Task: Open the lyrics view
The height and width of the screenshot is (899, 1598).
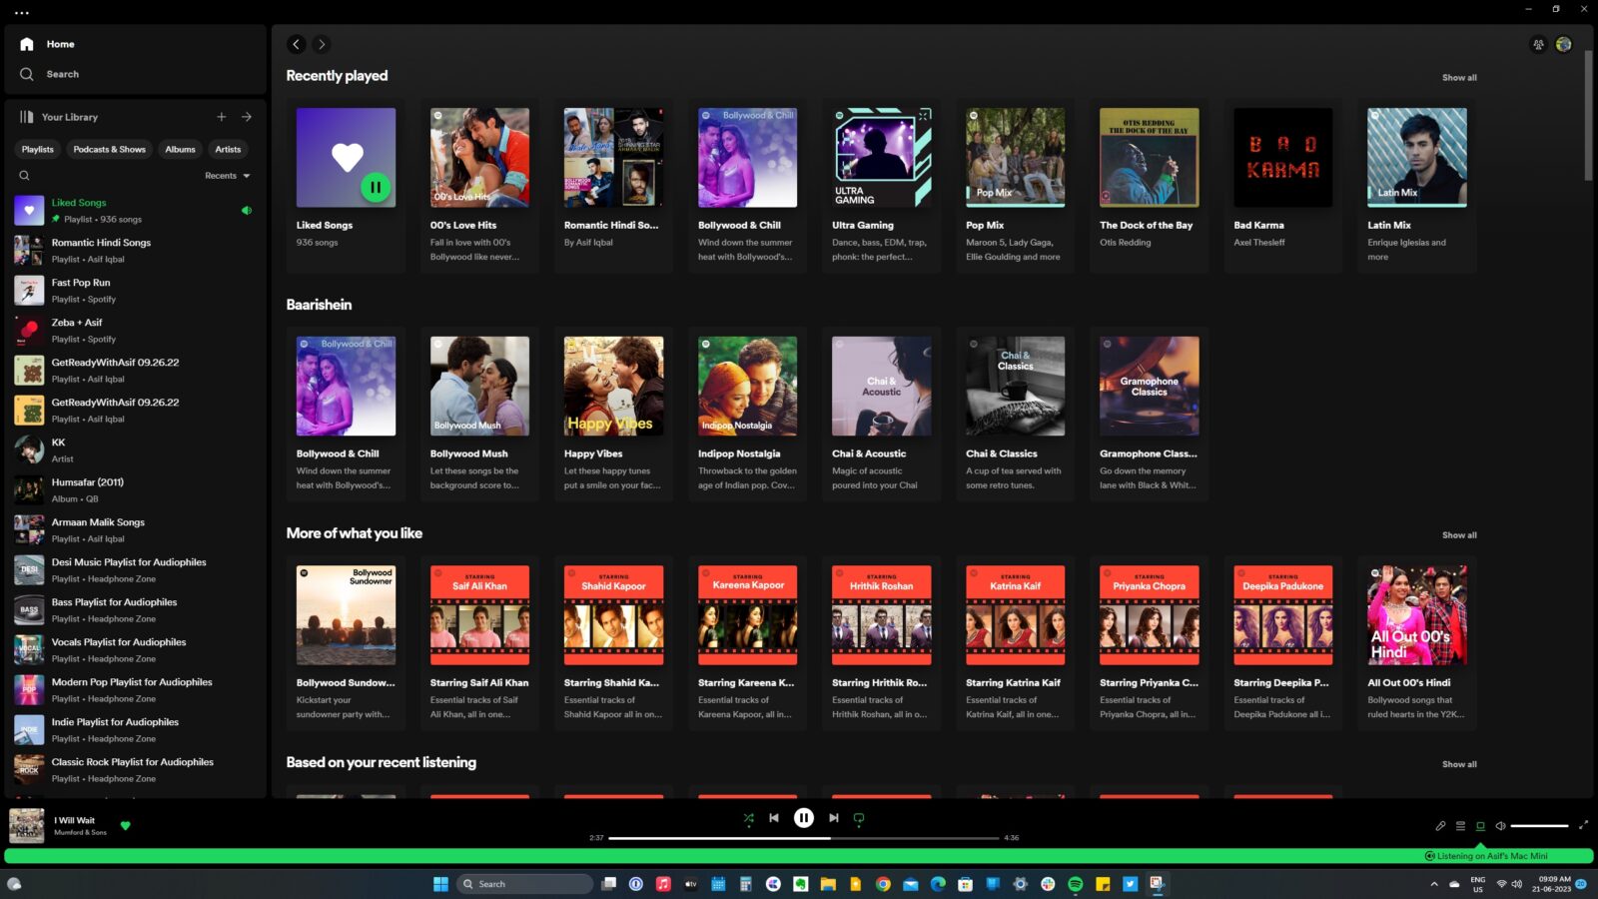Action: (1441, 826)
